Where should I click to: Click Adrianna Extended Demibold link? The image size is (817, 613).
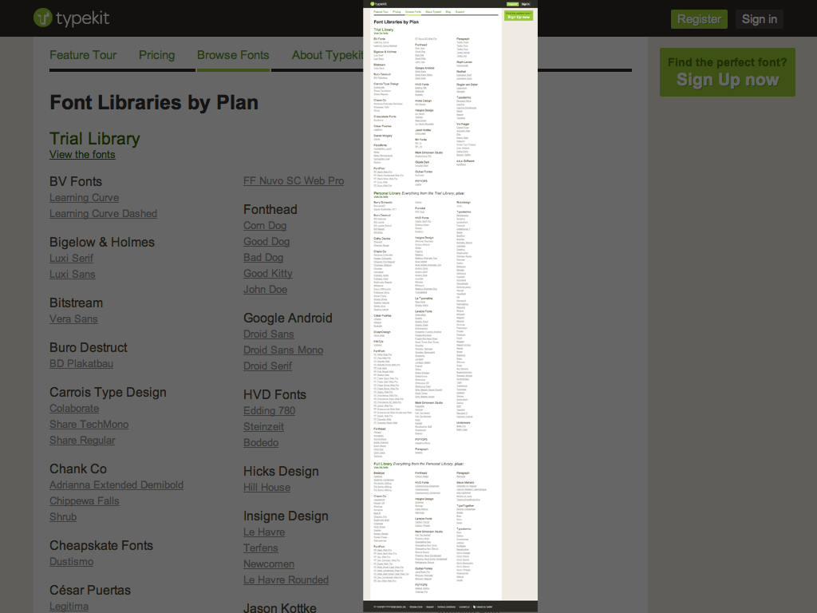coord(116,484)
